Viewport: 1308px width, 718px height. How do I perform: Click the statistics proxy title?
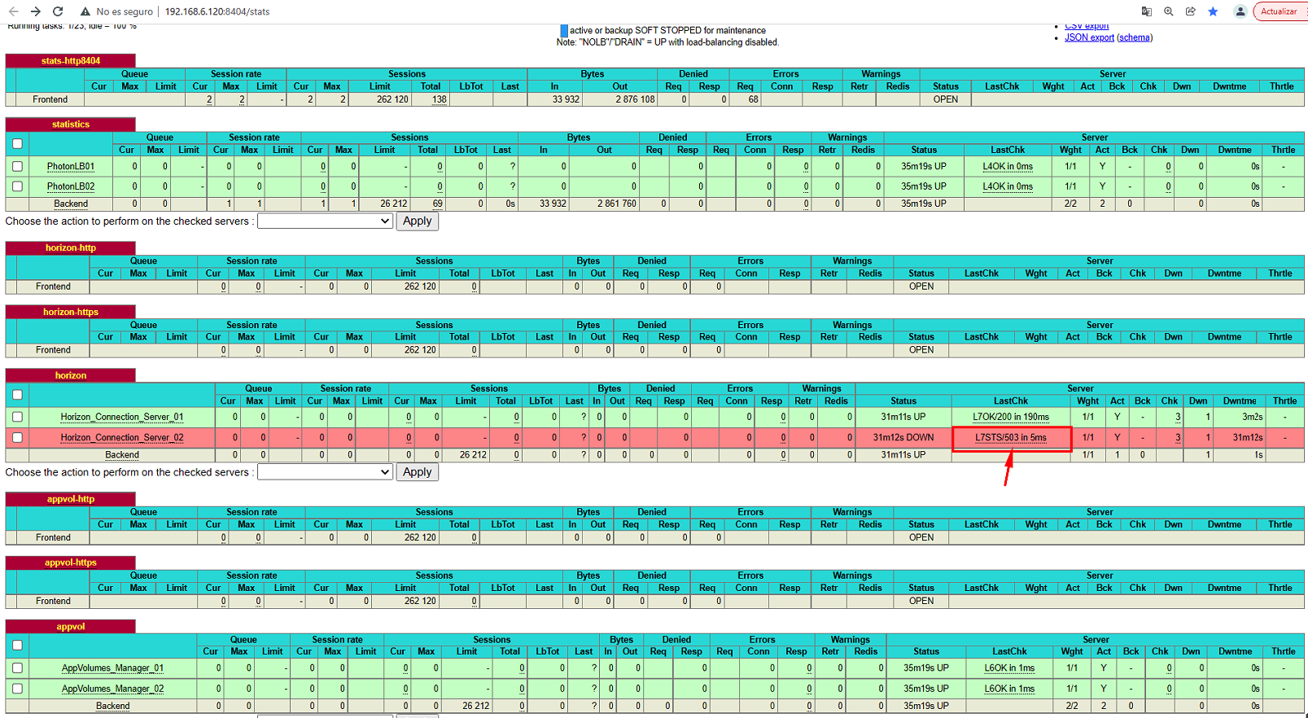coord(71,125)
